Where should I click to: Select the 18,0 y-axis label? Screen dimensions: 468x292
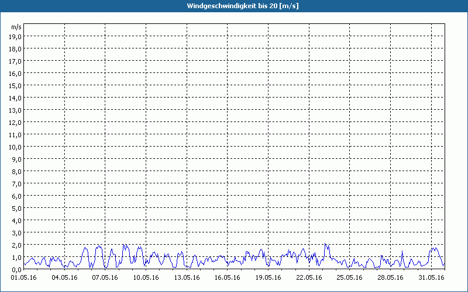(16, 49)
